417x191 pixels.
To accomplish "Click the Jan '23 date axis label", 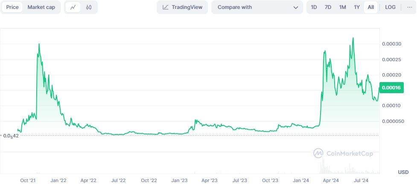I will point(180,181).
